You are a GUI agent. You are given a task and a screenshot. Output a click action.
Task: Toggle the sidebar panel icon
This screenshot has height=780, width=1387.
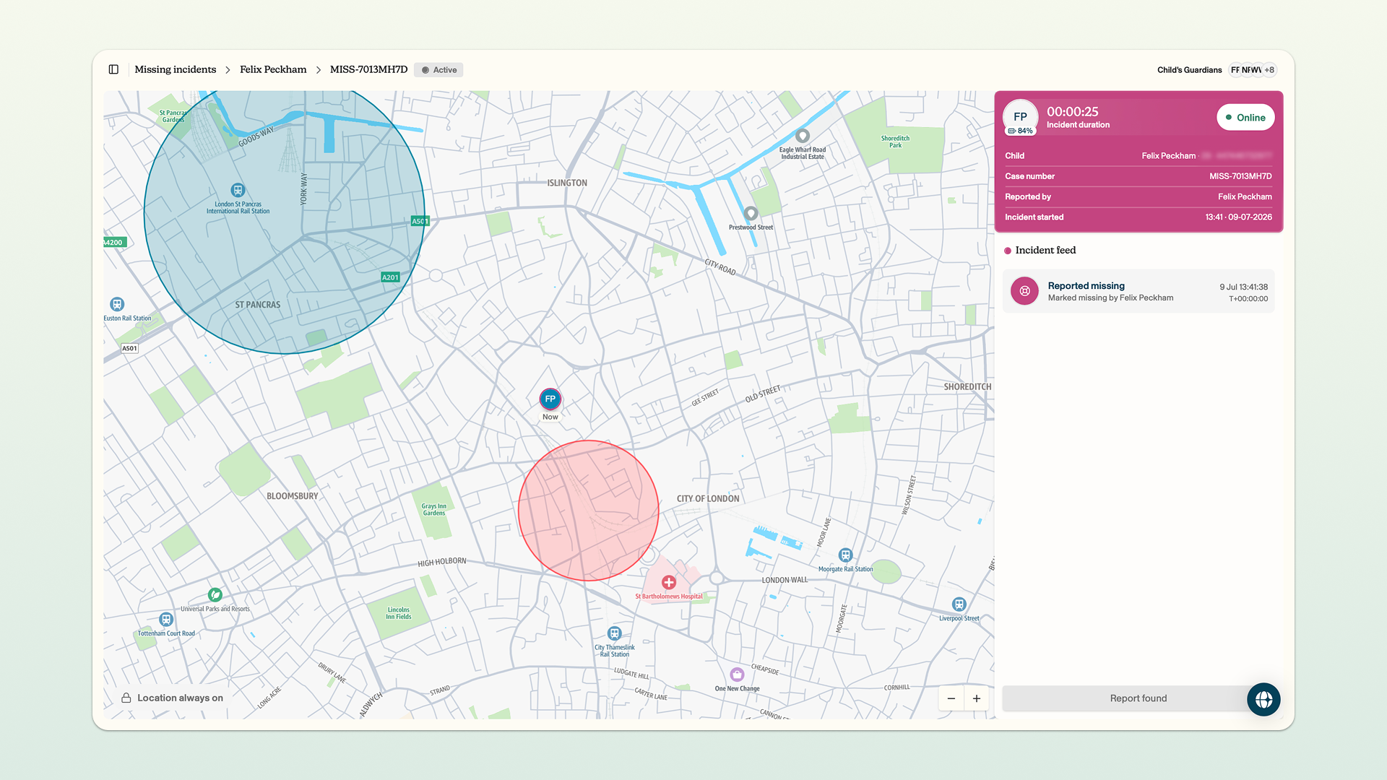click(x=113, y=69)
